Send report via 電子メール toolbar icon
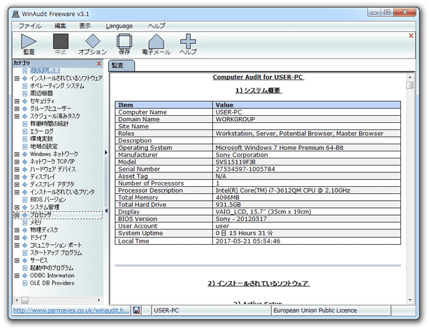The height and width of the screenshot is (330, 429). coord(157,44)
